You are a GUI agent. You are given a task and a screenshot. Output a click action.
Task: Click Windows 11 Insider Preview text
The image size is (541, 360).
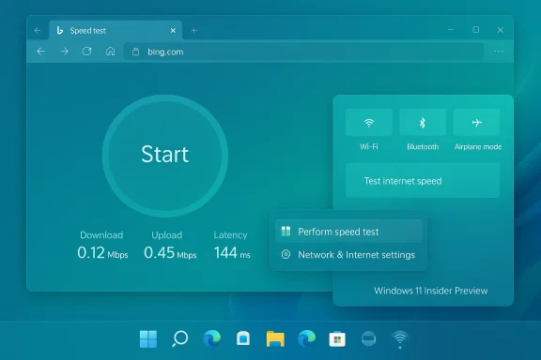(430, 291)
